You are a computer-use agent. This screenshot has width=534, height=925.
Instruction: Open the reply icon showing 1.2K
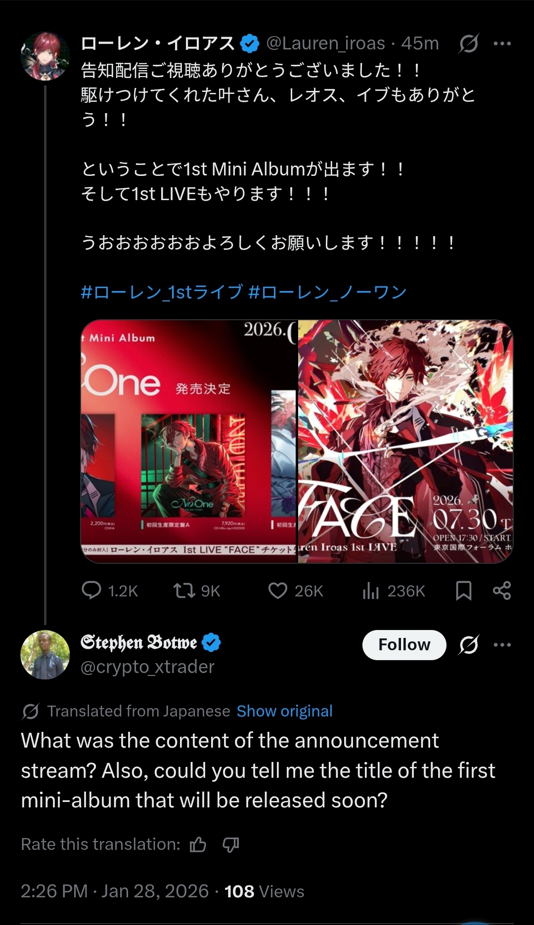91,590
